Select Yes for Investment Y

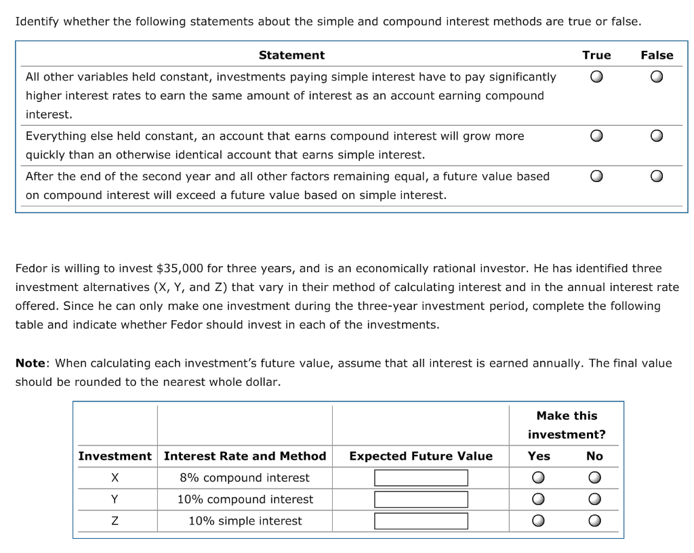538,499
